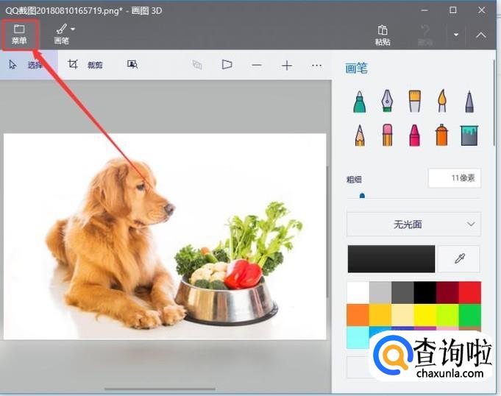The width and height of the screenshot is (501, 396).
Task: Select the orange Spray can tool
Action: tap(441, 135)
